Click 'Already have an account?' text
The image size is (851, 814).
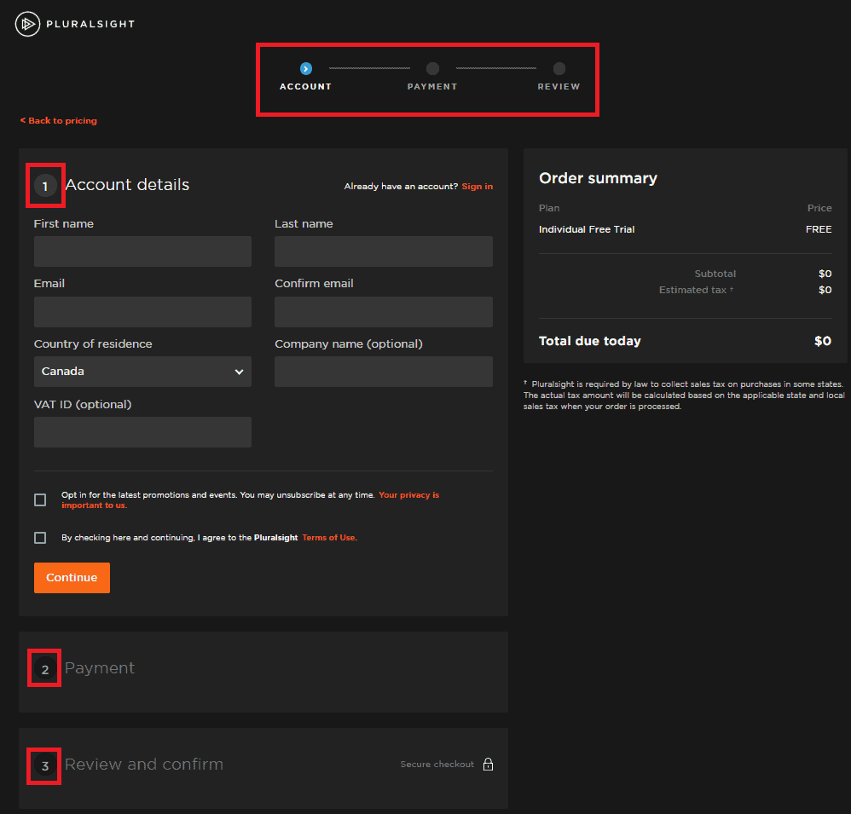[x=401, y=186]
